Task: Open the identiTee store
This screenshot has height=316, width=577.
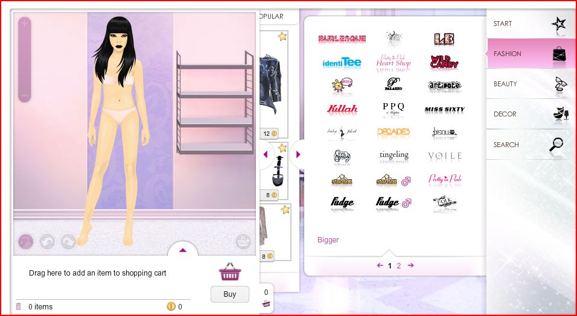Action: click(342, 63)
